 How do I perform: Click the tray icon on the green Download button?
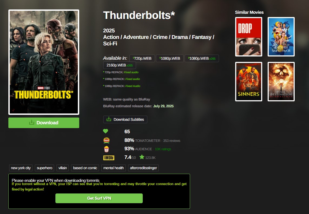coord(32,122)
